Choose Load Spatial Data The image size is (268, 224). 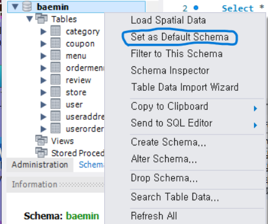tap(168, 20)
